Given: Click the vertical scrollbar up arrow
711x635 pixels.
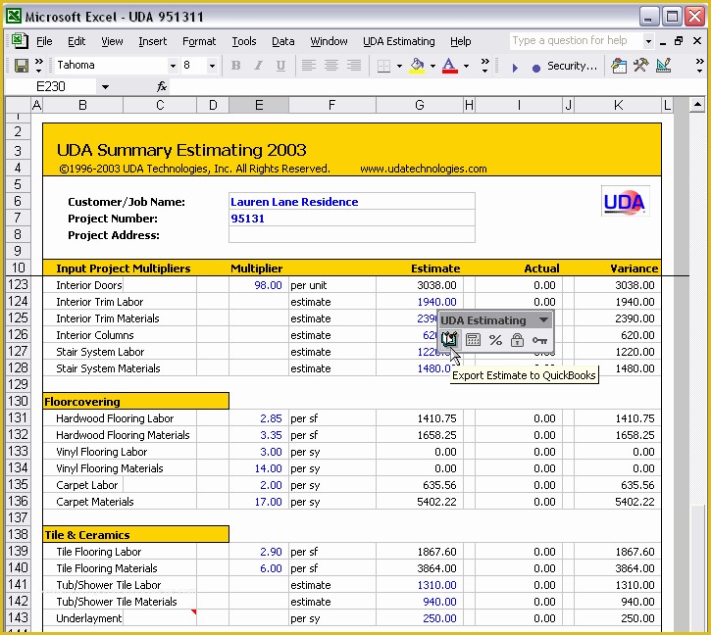Looking at the screenshot, I should pyautogui.click(x=697, y=105).
